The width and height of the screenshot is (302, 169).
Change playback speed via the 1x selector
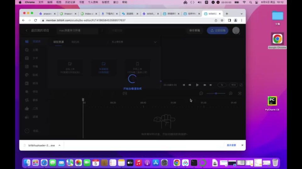[222, 85]
